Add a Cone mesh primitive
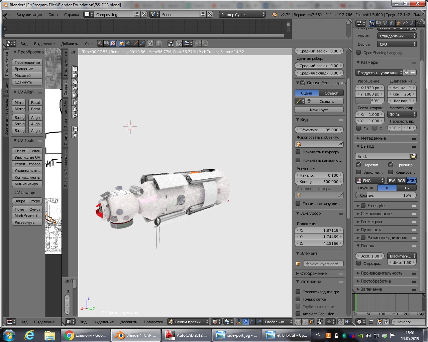This screenshot has width=428, height=342. coord(75,109)
